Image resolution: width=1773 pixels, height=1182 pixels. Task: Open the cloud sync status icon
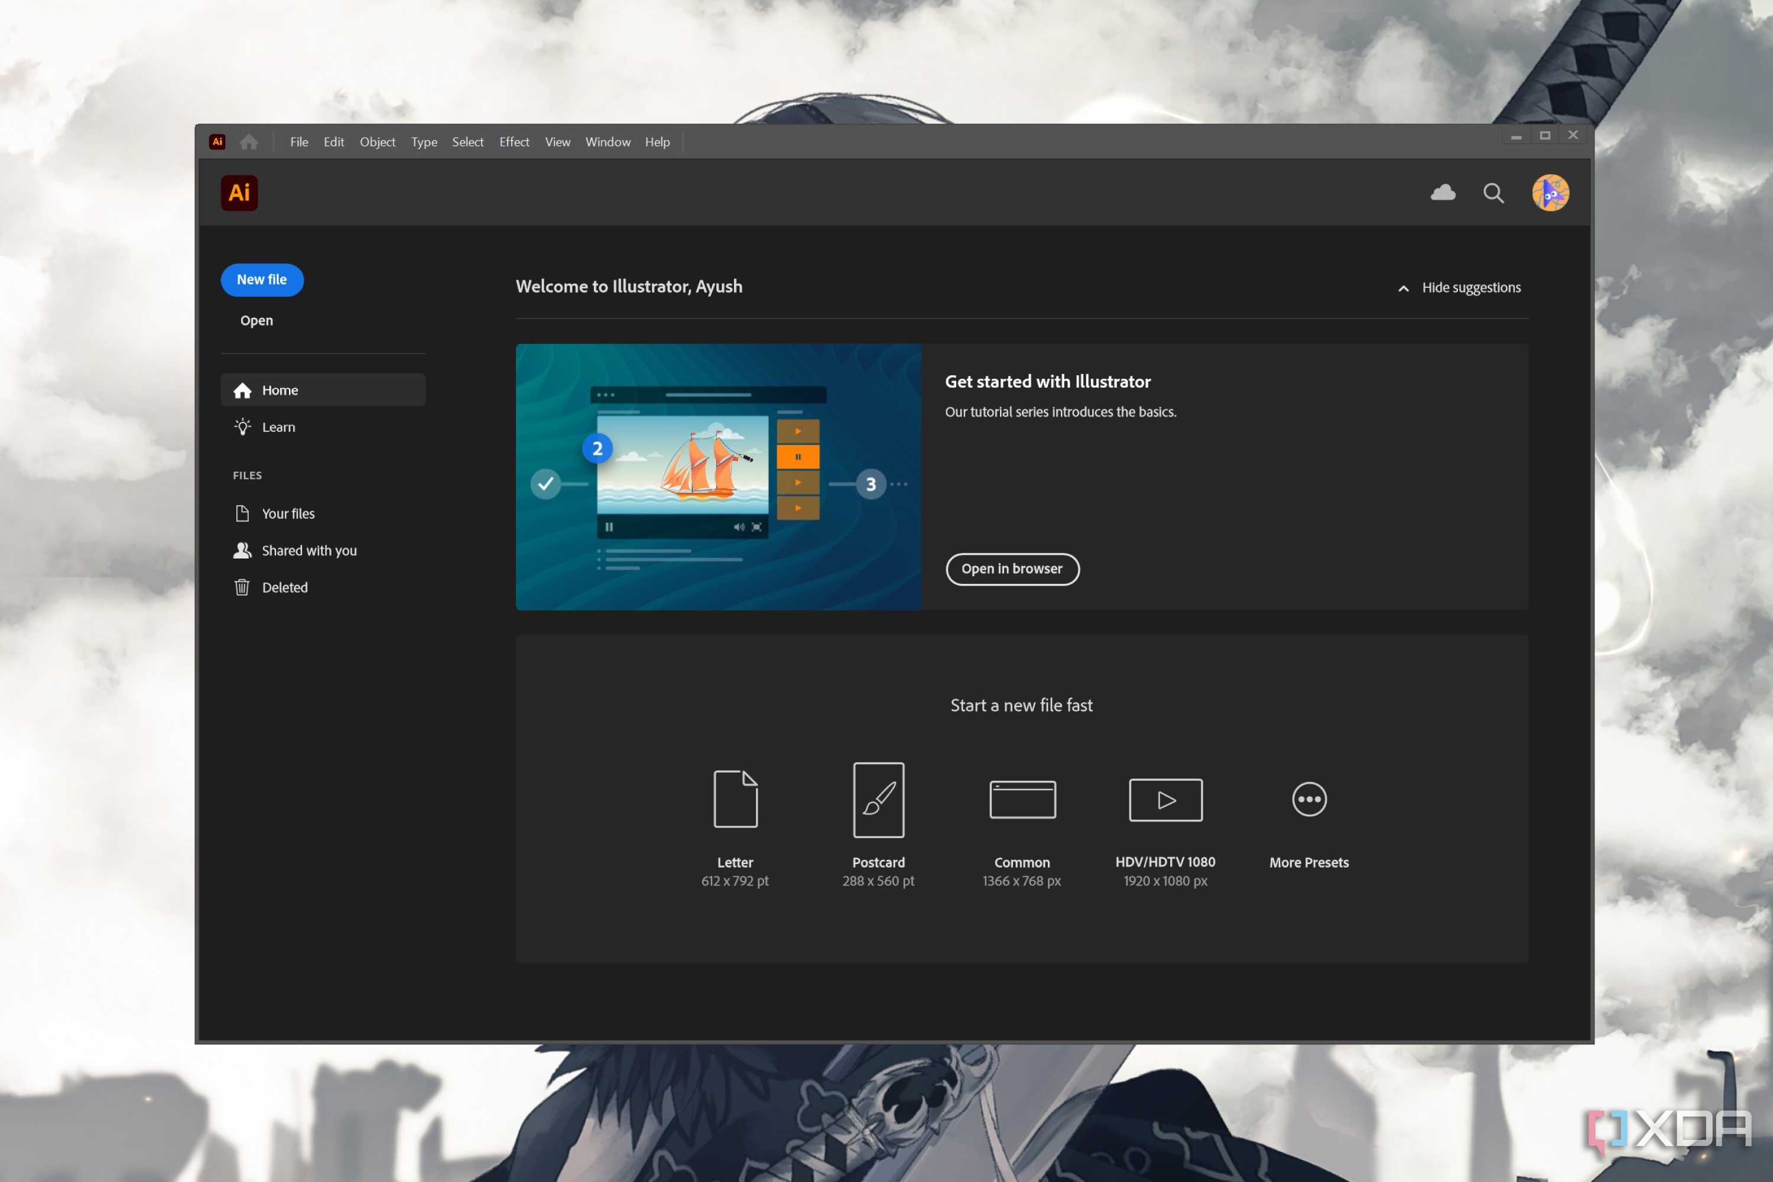[1443, 193]
